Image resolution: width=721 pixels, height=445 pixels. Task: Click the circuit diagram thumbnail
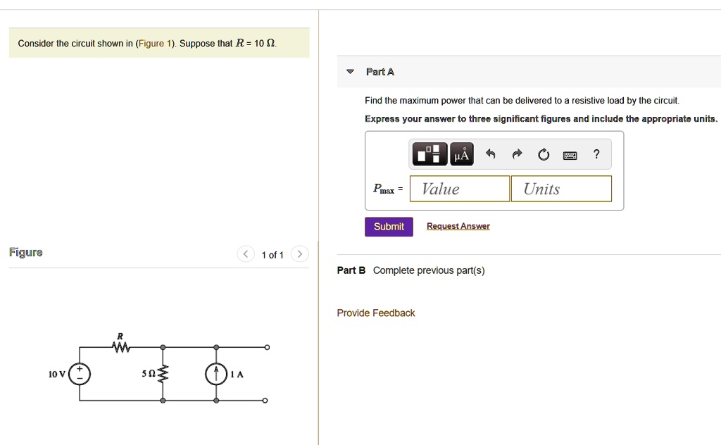[x=162, y=373]
